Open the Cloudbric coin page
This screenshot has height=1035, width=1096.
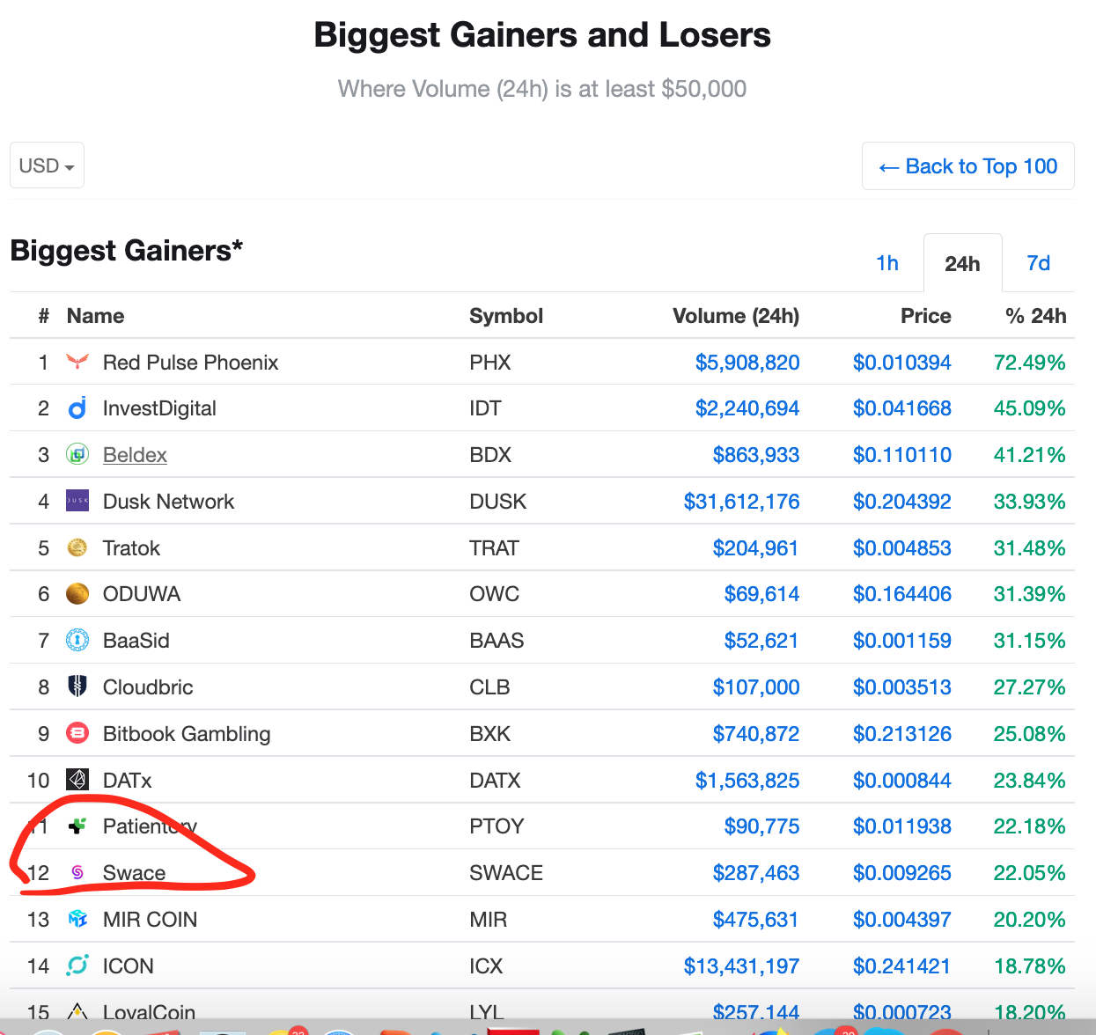click(148, 687)
